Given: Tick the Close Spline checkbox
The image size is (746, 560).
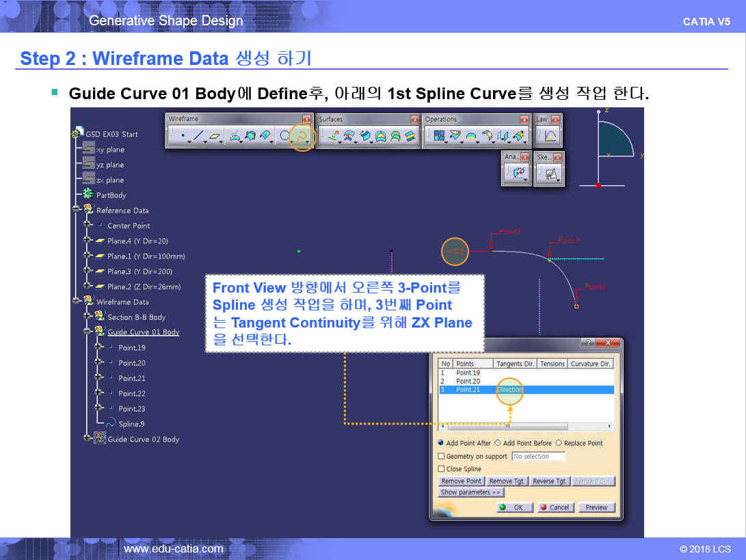Looking at the screenshot, I should click(x=442, y=469).
